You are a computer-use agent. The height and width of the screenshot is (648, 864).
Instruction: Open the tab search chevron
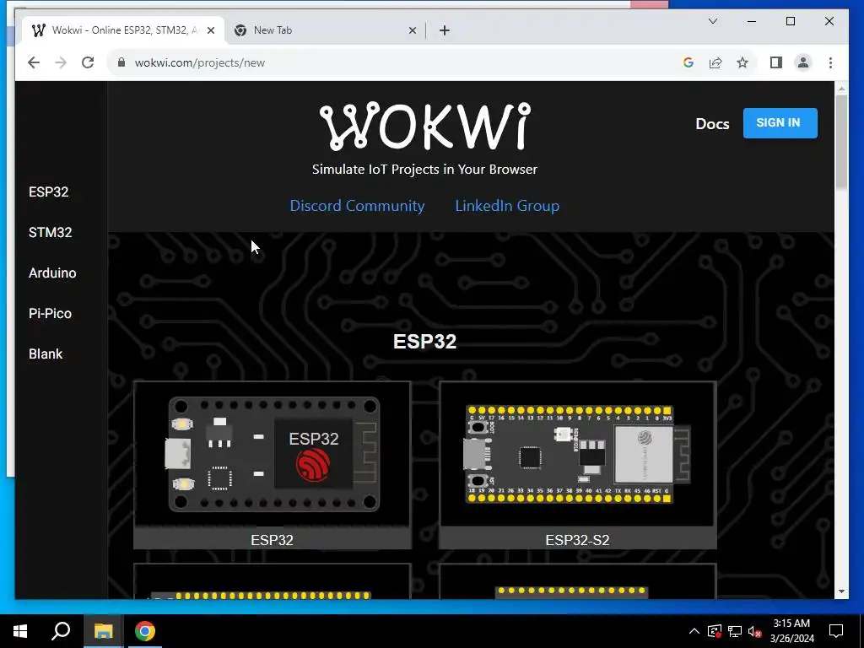(x=712, y=21)
